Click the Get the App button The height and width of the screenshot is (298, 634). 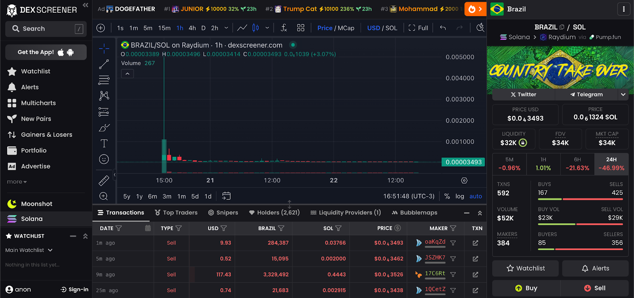46,52
